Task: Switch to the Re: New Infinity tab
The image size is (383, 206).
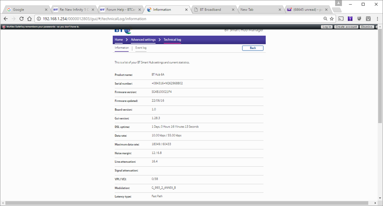Action: pyautogui.click(x=72, y=10)
